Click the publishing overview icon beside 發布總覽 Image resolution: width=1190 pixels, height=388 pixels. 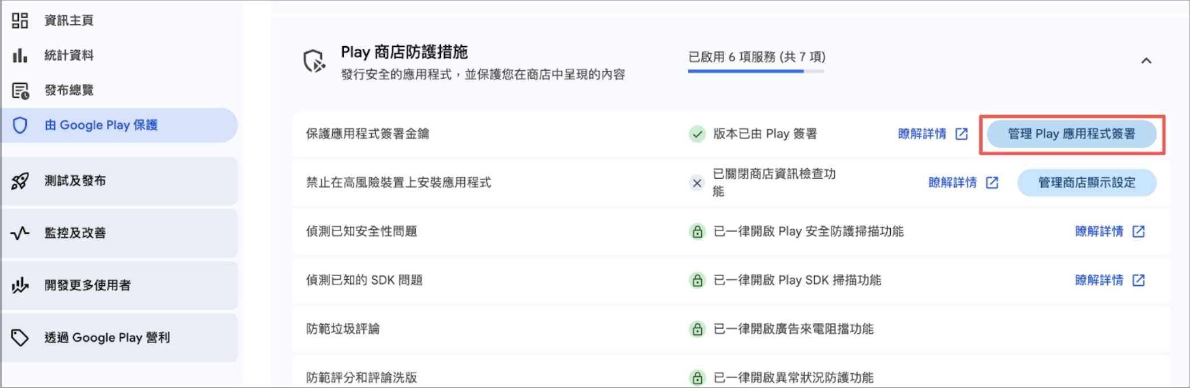pyautogui.click(x=21, y=90)
